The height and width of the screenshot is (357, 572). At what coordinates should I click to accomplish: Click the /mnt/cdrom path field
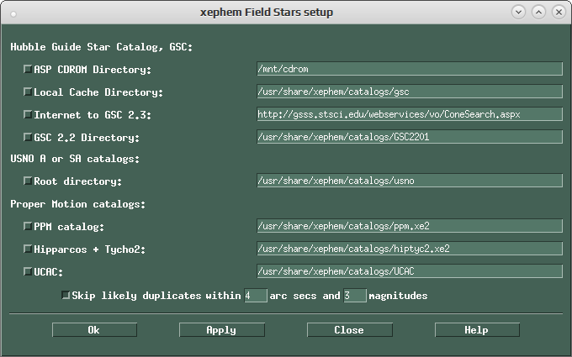[410, 69]
